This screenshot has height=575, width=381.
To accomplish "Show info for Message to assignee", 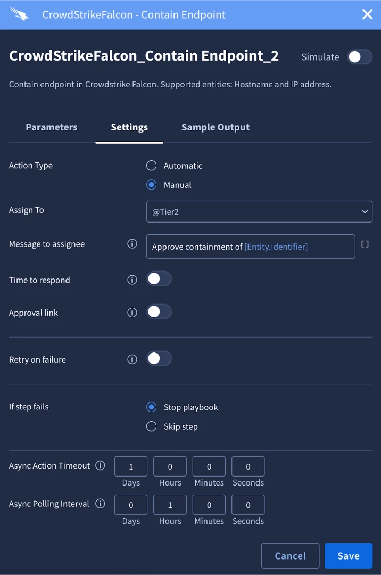I will point(132,243).
